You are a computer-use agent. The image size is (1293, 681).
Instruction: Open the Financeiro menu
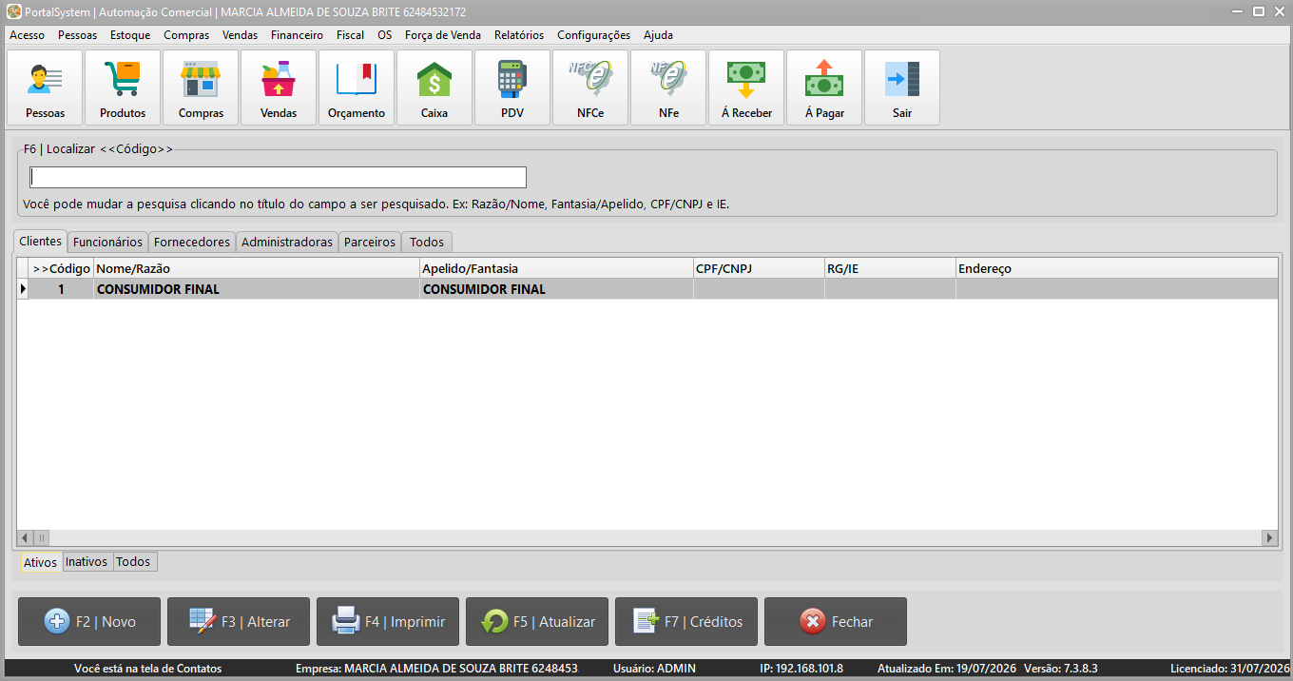tap(297, 35)
